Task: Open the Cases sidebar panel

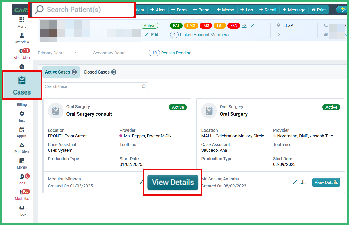Action: click(x=22, y=85)
